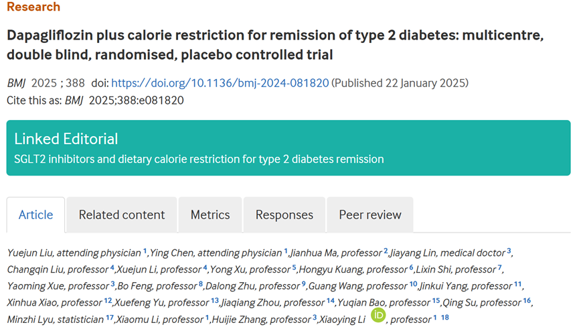
Task: Open affiliation 18 after Xiaoying Li
Action: [x=445, y=318]
